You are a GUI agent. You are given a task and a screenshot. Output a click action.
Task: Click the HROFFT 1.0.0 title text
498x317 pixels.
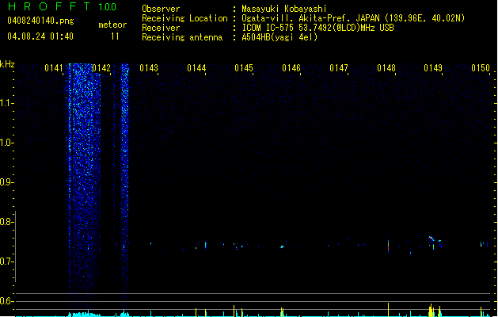coord(63,6)
